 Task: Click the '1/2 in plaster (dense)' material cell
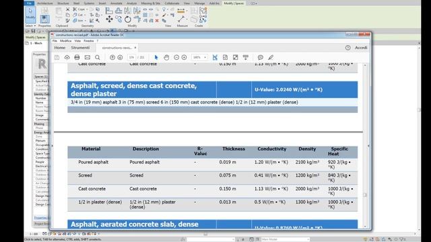100,202
